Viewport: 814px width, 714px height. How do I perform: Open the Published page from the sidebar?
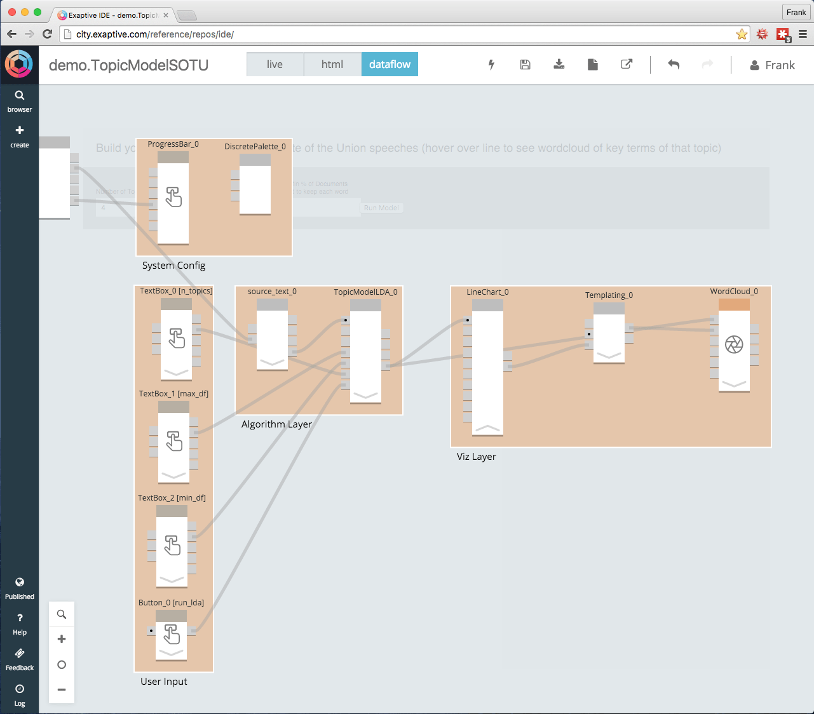click(19, 588)
